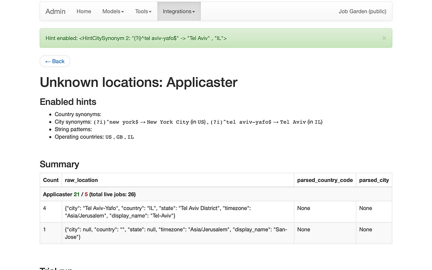
Task: Open the Models dropdown menu
Action: [113, 11]
